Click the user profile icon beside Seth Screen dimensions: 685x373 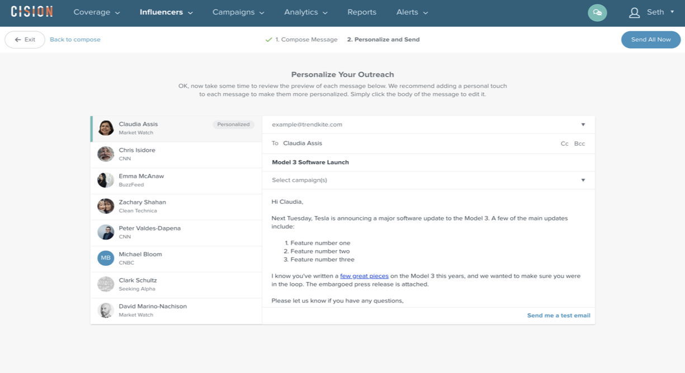634,12
